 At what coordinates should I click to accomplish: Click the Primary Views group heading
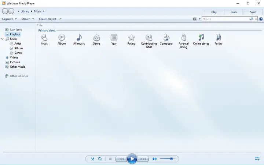click(x=47, y=30)
